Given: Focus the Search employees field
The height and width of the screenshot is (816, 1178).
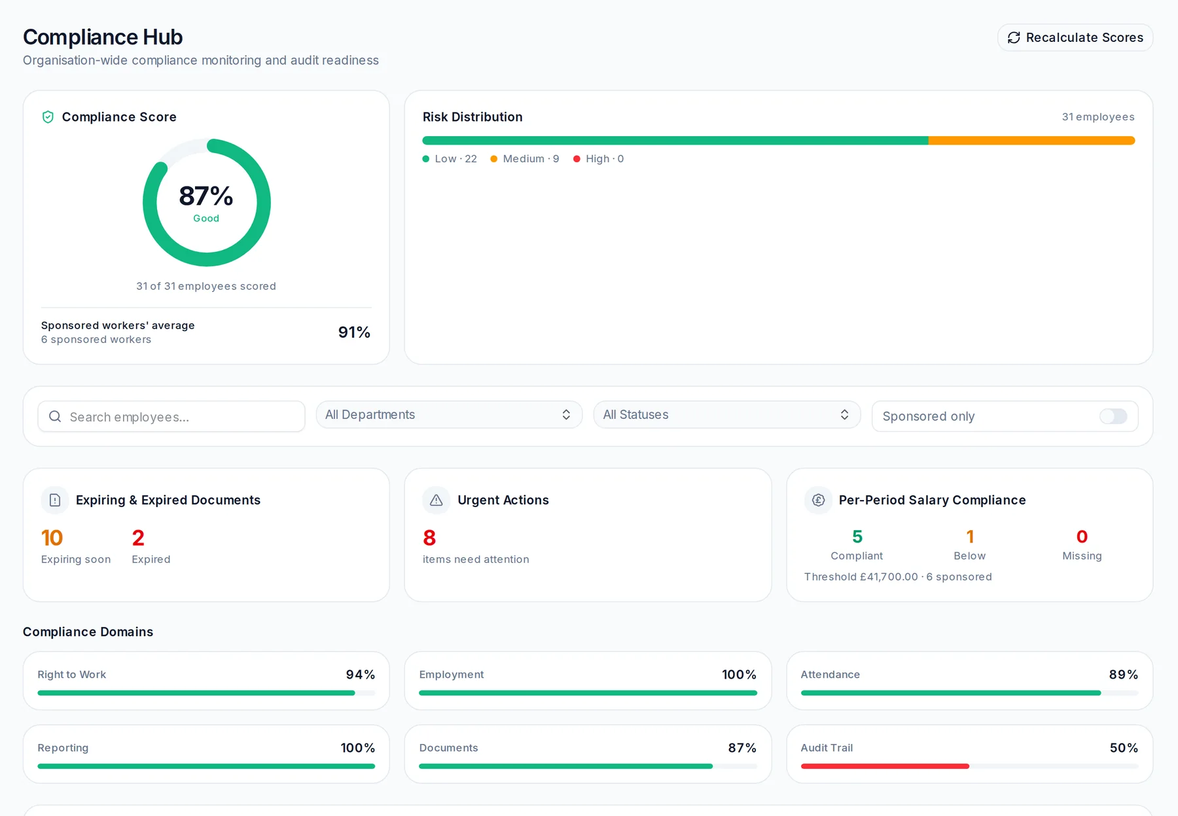Looking at the screenshot, I should click(171, 417).
